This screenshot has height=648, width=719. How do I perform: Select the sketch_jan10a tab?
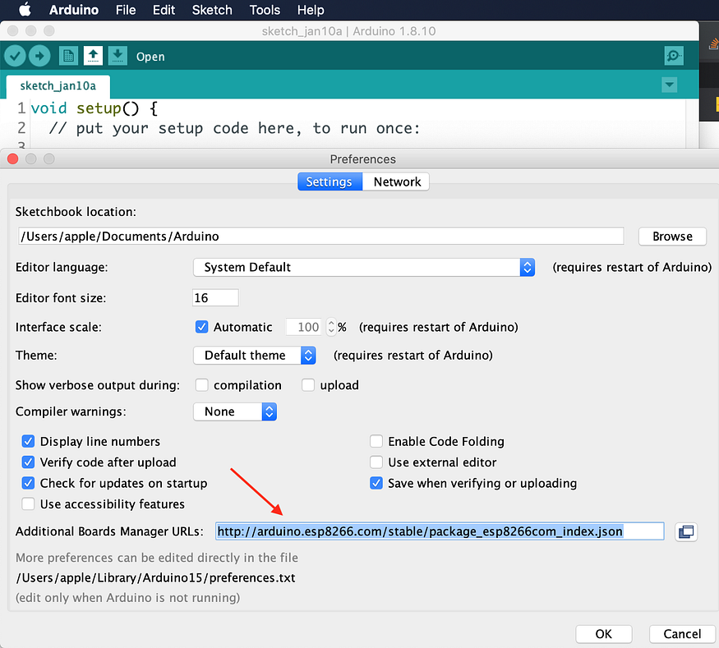click(58, 86)
